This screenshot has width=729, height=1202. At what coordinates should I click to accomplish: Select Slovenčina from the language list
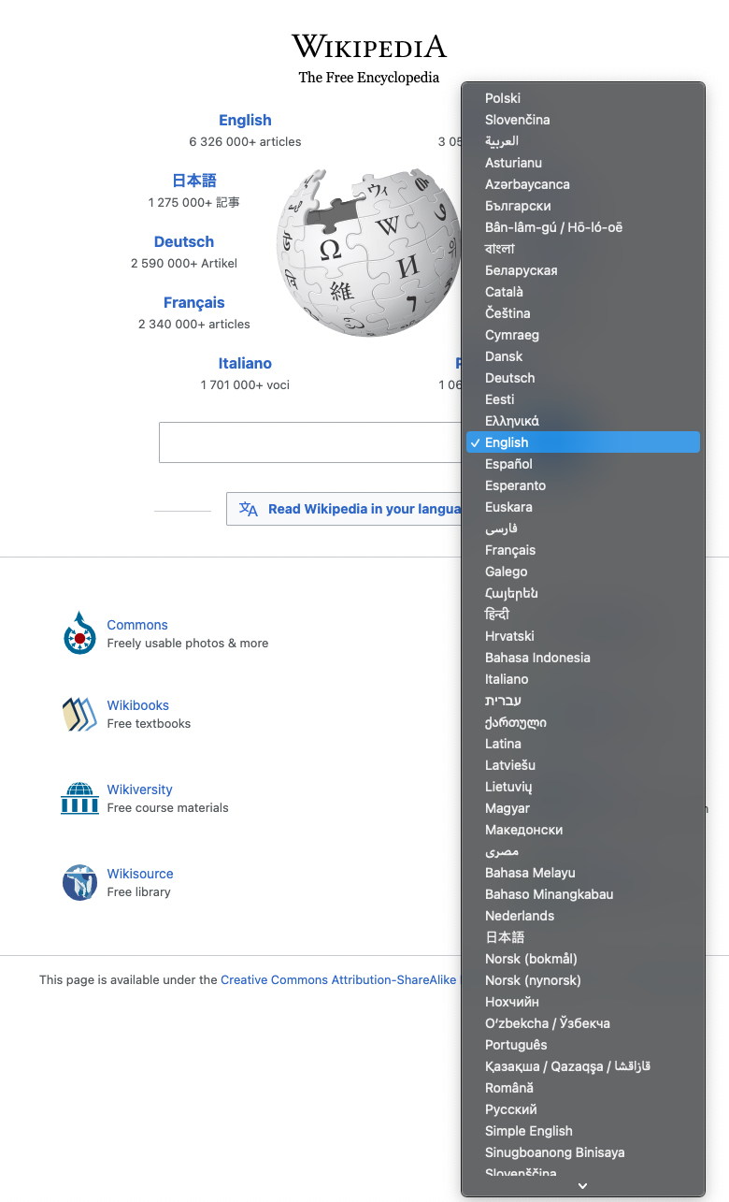point(583,120)
